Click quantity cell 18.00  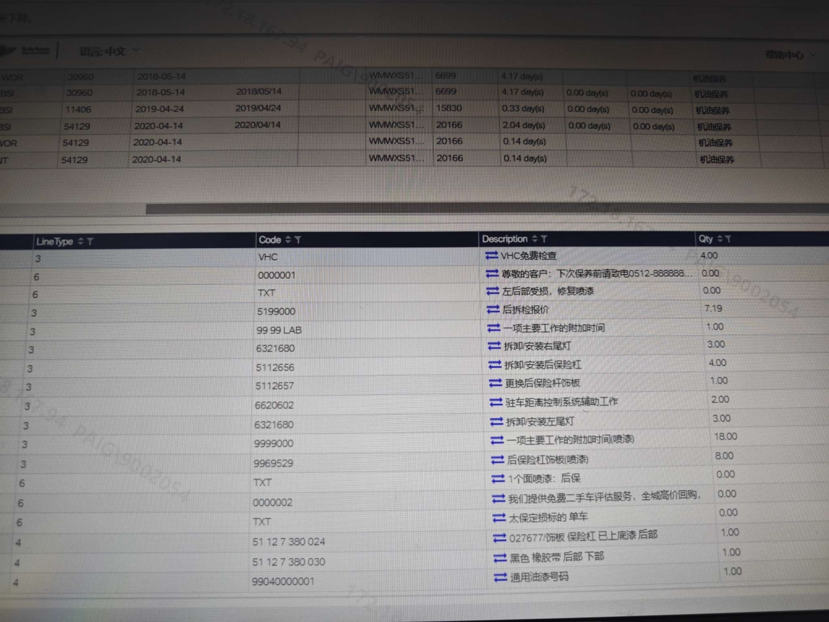pyautogui.click(x=725, y=437)
